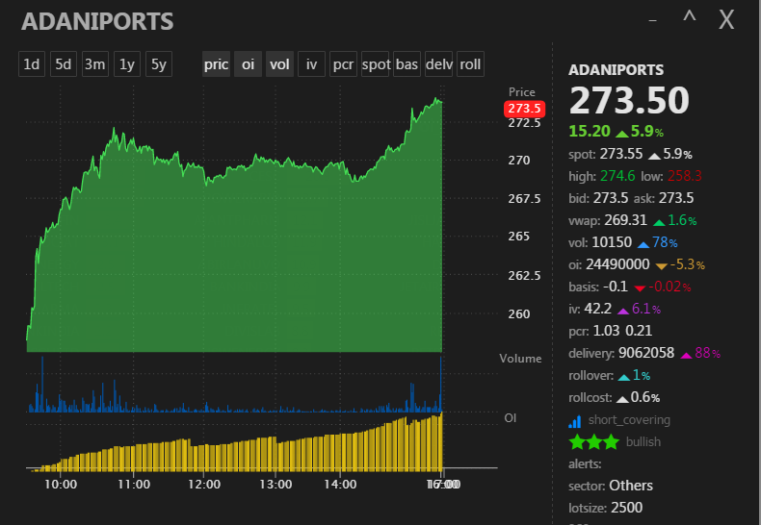This screenshot has height=525, width=761.
Task: Click the orange OI down arrow
Action: pos(662,265)
